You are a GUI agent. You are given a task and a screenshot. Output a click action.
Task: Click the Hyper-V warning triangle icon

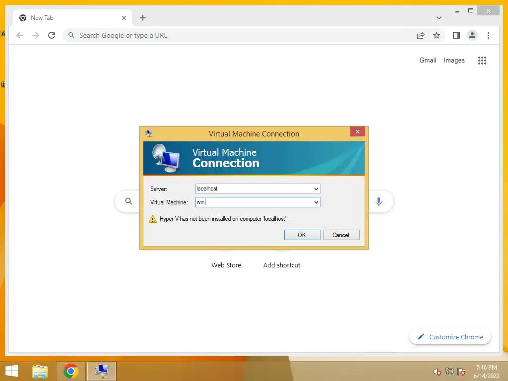click(x=153, y=219)
